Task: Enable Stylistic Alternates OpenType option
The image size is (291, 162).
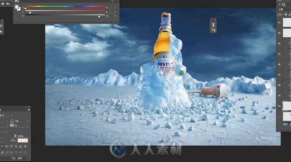Action: click(11, 152)
